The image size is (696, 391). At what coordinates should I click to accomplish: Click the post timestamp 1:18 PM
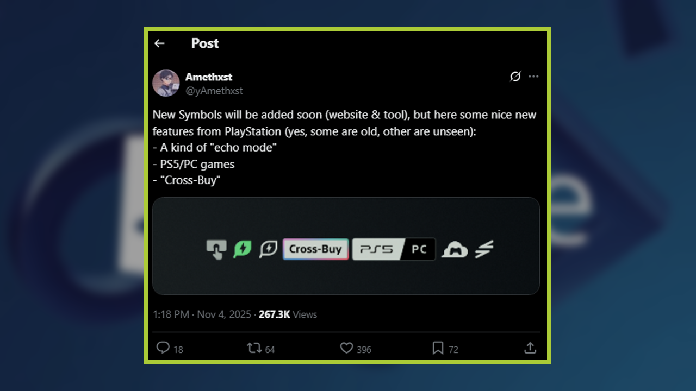(171, 314)
